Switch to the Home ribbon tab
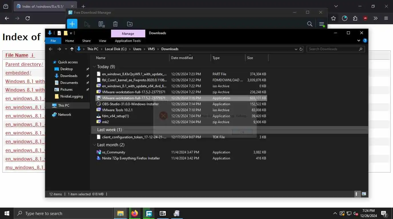The width and height of the screenshot is (393, 219). click(x=69, y=41)
